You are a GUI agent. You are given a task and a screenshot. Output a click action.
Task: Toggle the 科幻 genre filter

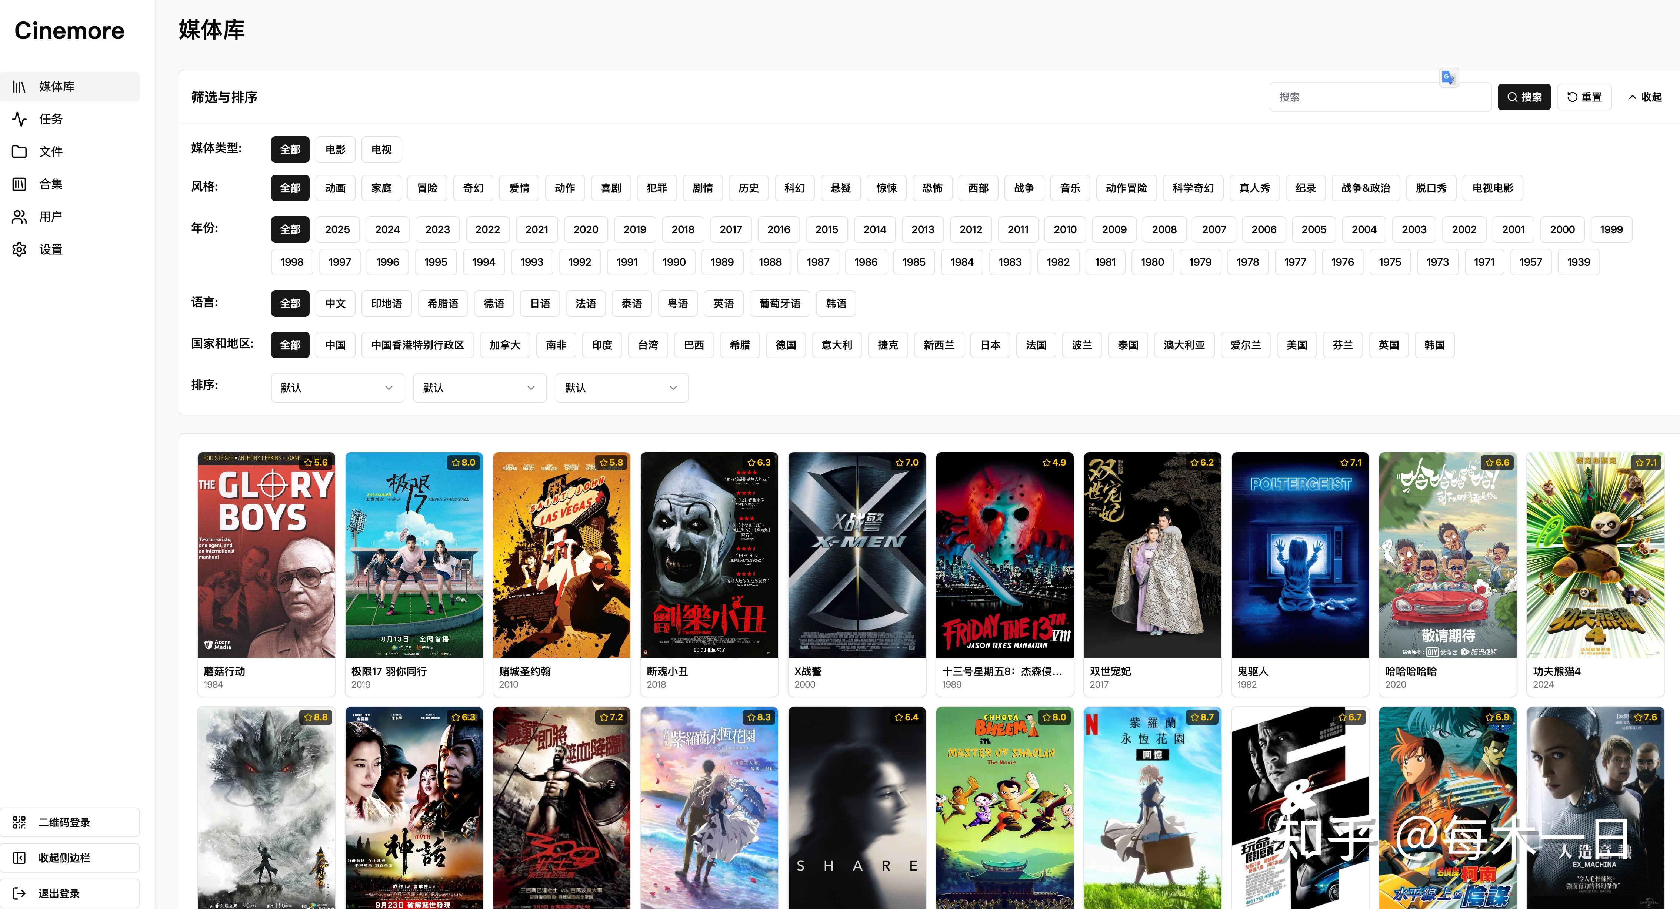click(794, 188)
